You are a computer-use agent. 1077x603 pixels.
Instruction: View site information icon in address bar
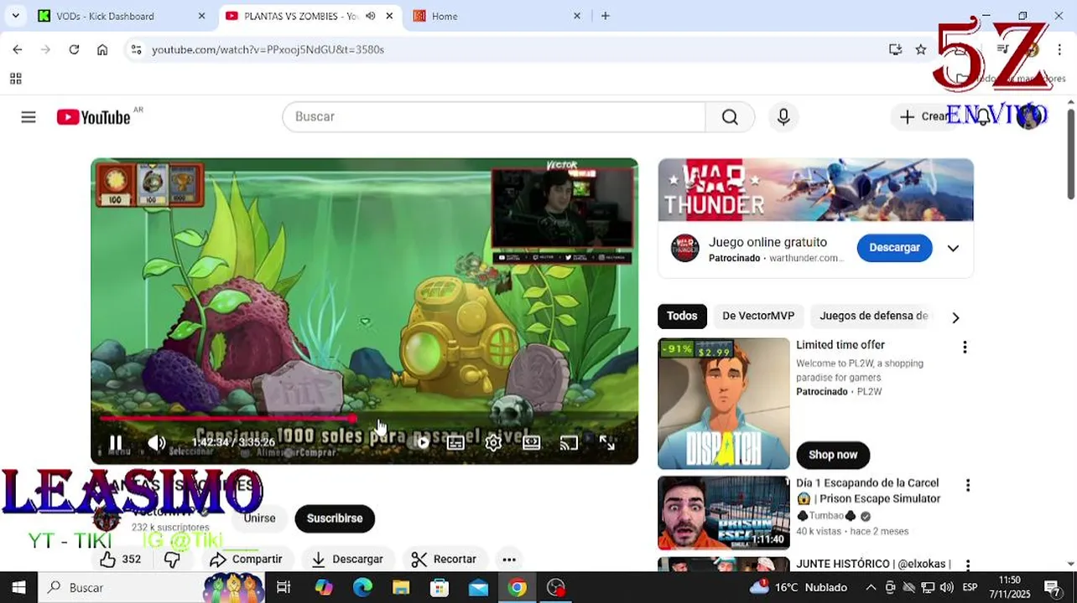[136, 49]
